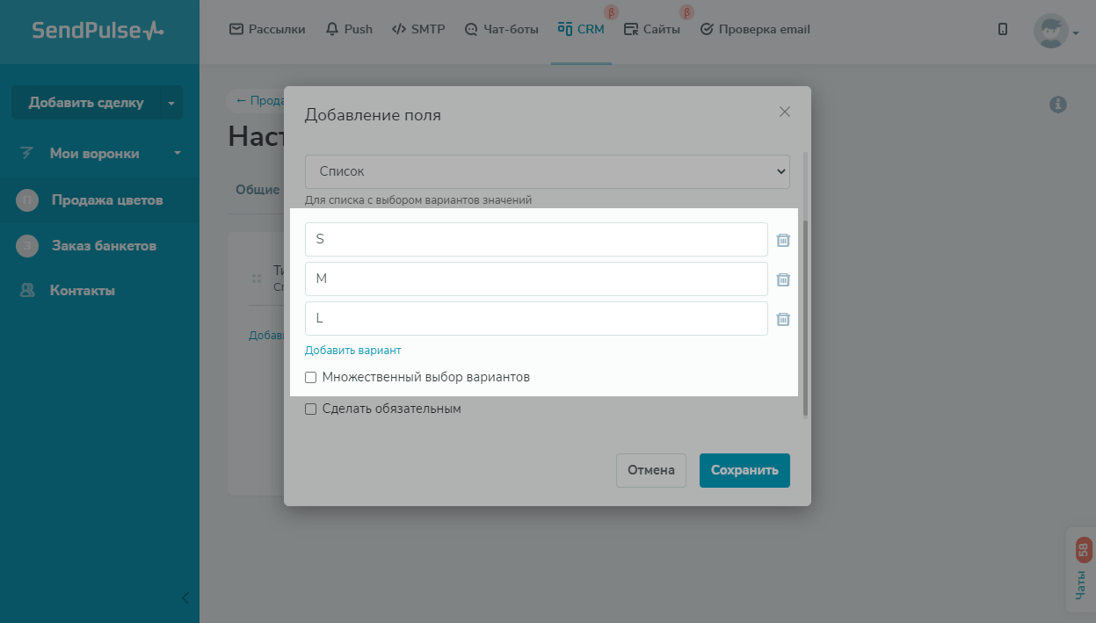This screenshot has height=623, width=1096.
Task: Expand the 'Мои воронки' pipelines list
Action: click(x=178, y=153)
